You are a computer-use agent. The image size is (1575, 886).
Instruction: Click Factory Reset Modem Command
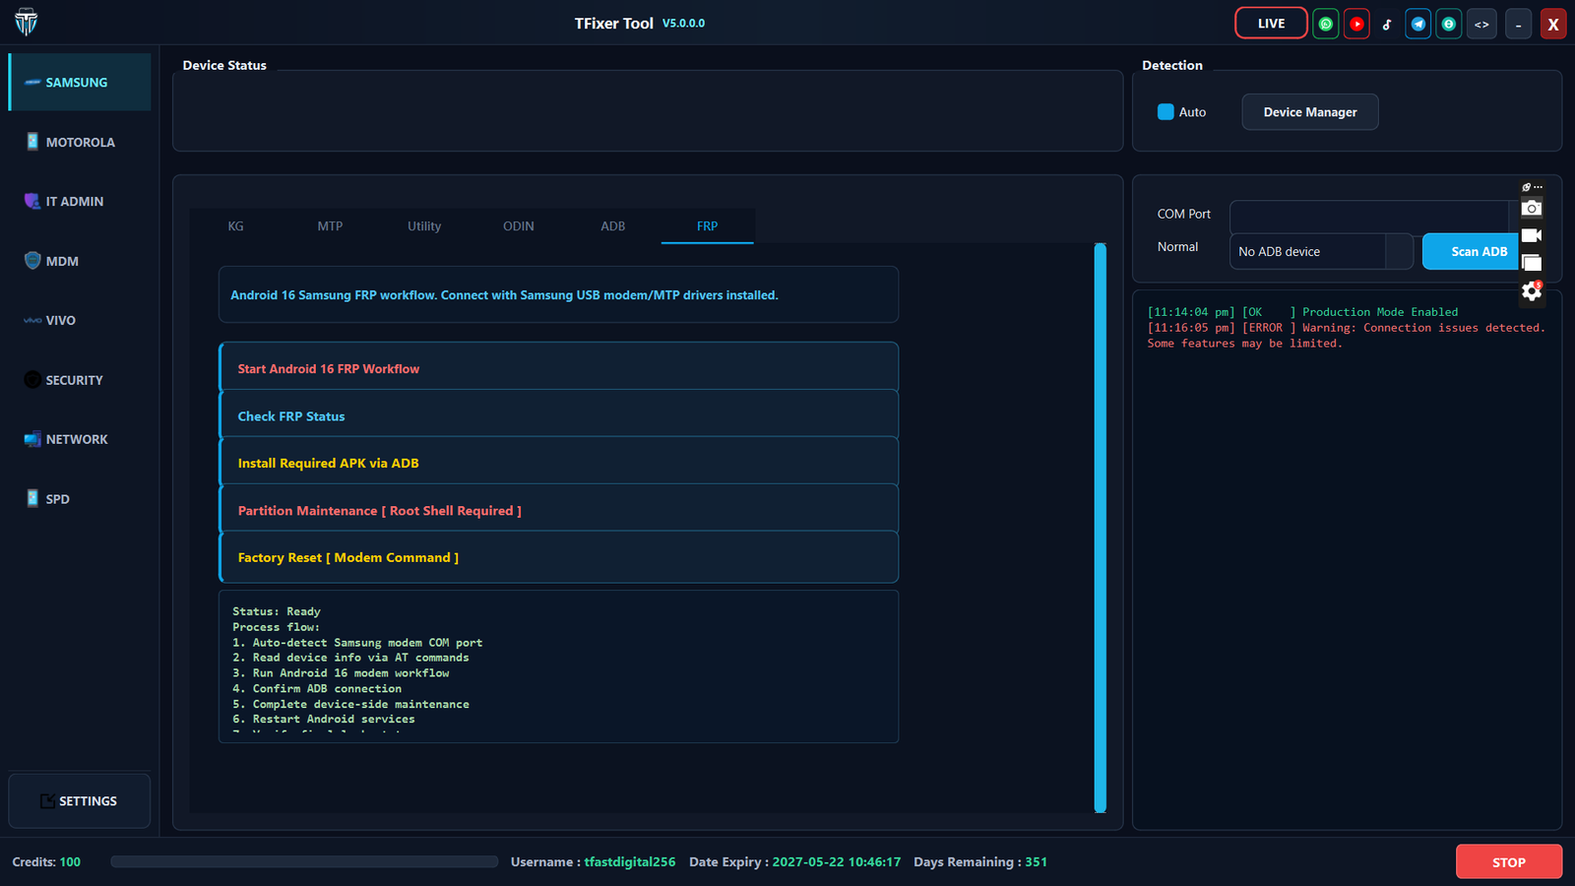tap(558, 557)
